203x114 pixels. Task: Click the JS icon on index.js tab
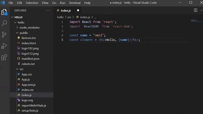click(58, 10)
